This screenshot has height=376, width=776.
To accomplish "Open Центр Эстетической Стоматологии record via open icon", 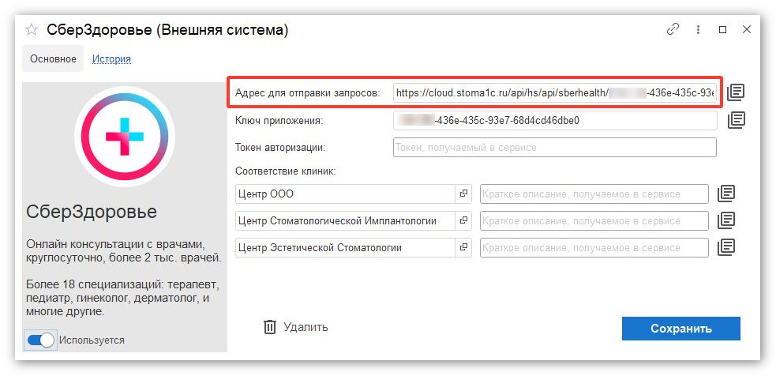I will point(463,247).
